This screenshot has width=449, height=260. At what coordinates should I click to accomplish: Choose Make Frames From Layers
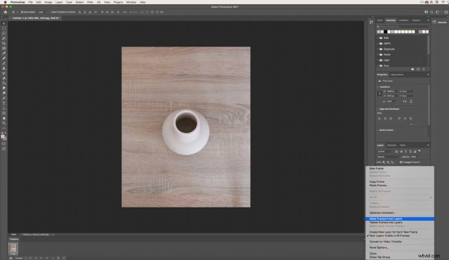pos(400,219)
